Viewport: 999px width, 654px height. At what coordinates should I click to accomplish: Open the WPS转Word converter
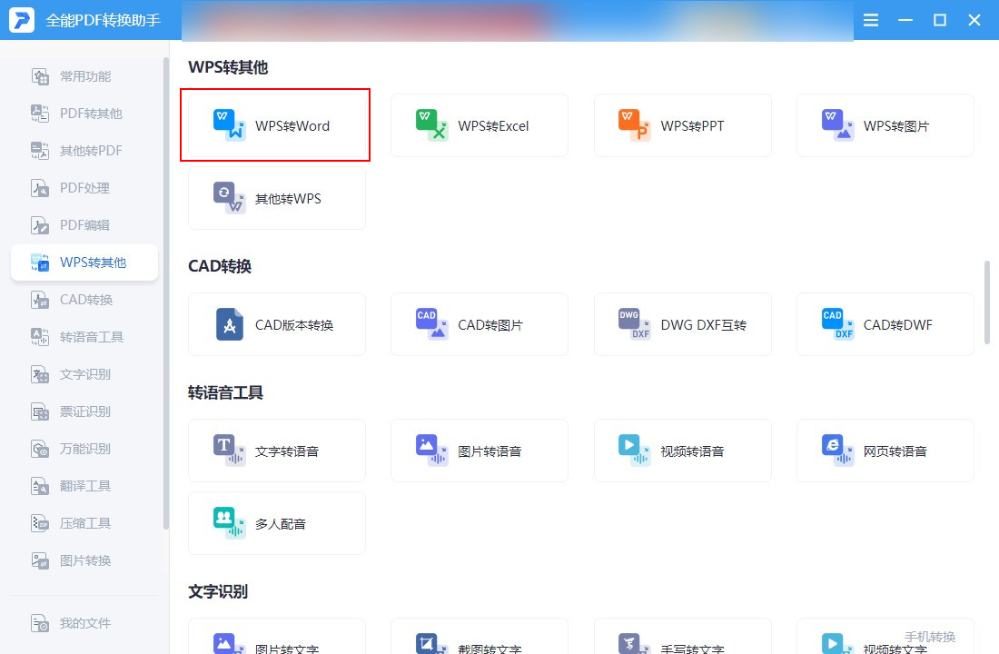click(276, 125)
